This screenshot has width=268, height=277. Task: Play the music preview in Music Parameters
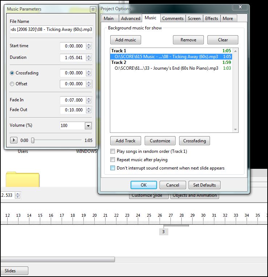pos(14,140)
